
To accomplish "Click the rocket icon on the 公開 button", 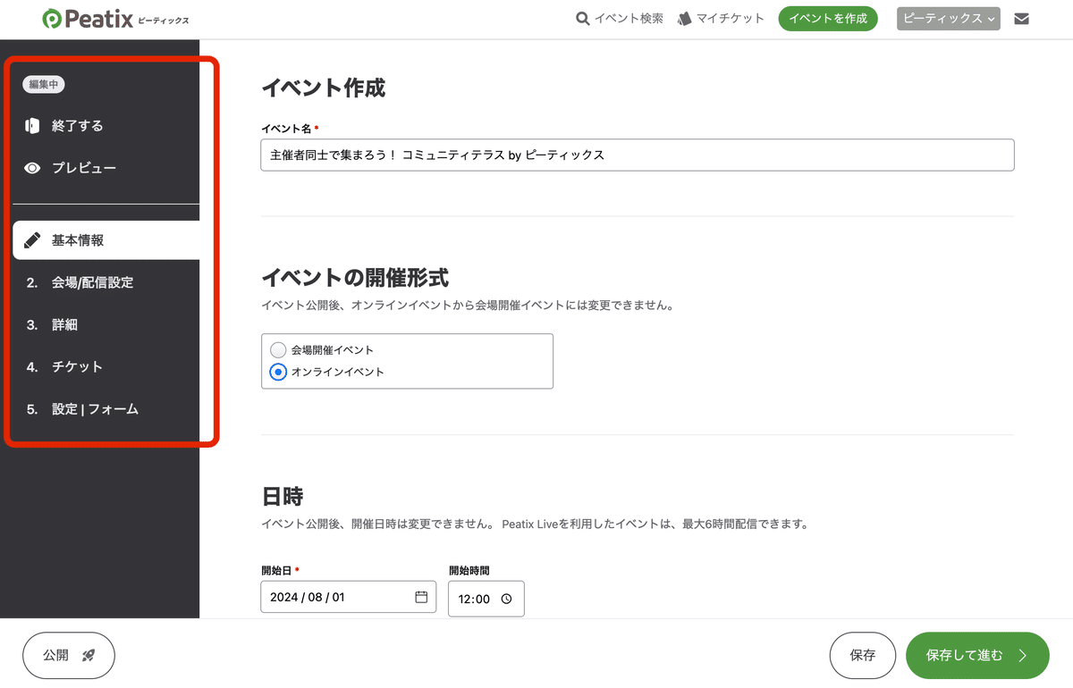I will tap(87, 655).
